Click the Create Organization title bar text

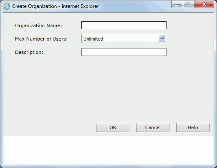tap(35, 6)
